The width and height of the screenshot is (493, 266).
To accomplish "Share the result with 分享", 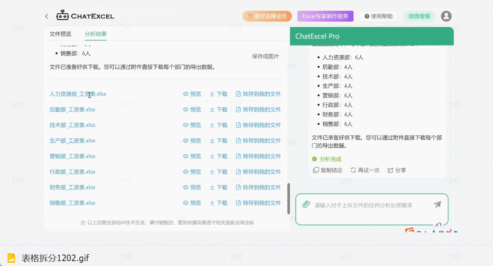I will point(397,170).
